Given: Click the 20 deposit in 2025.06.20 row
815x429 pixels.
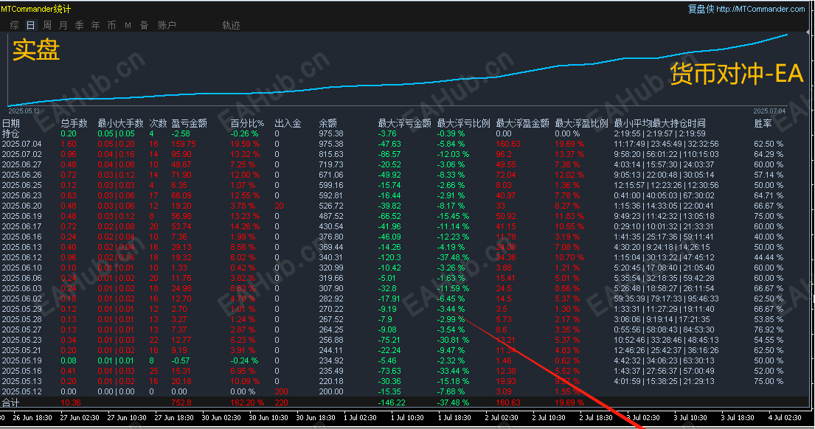Looking at the screenshot, I should point(279,206).
